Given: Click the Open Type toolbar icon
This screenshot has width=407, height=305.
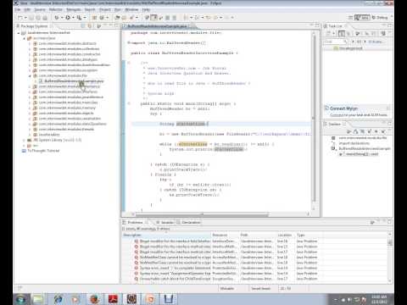Looking at the screenshot, I should pos(117,18).
